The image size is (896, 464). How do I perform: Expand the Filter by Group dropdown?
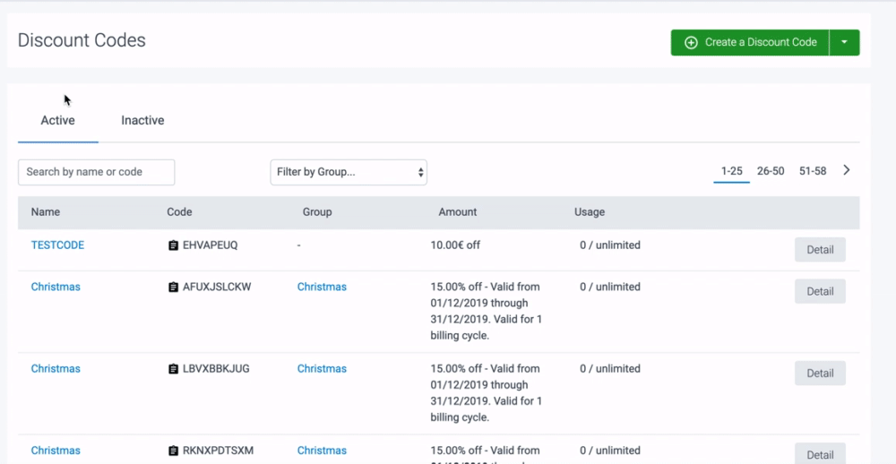(x=349, y=172)
